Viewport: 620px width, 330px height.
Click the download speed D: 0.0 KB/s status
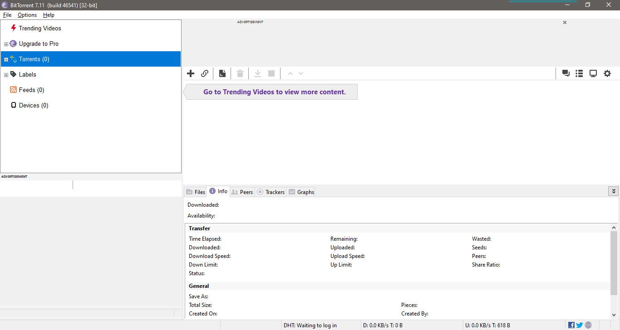(383, 325)
